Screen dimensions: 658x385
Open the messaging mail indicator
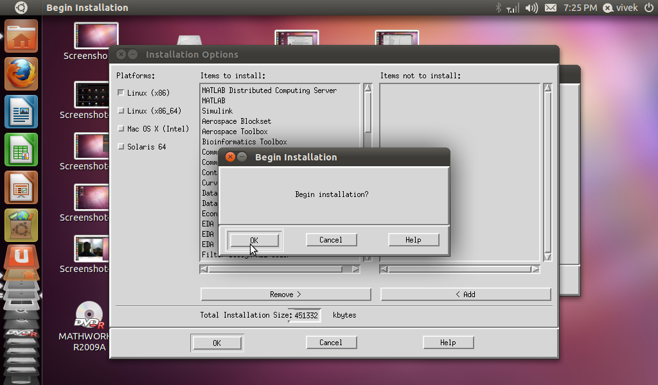tap(551, 8)
